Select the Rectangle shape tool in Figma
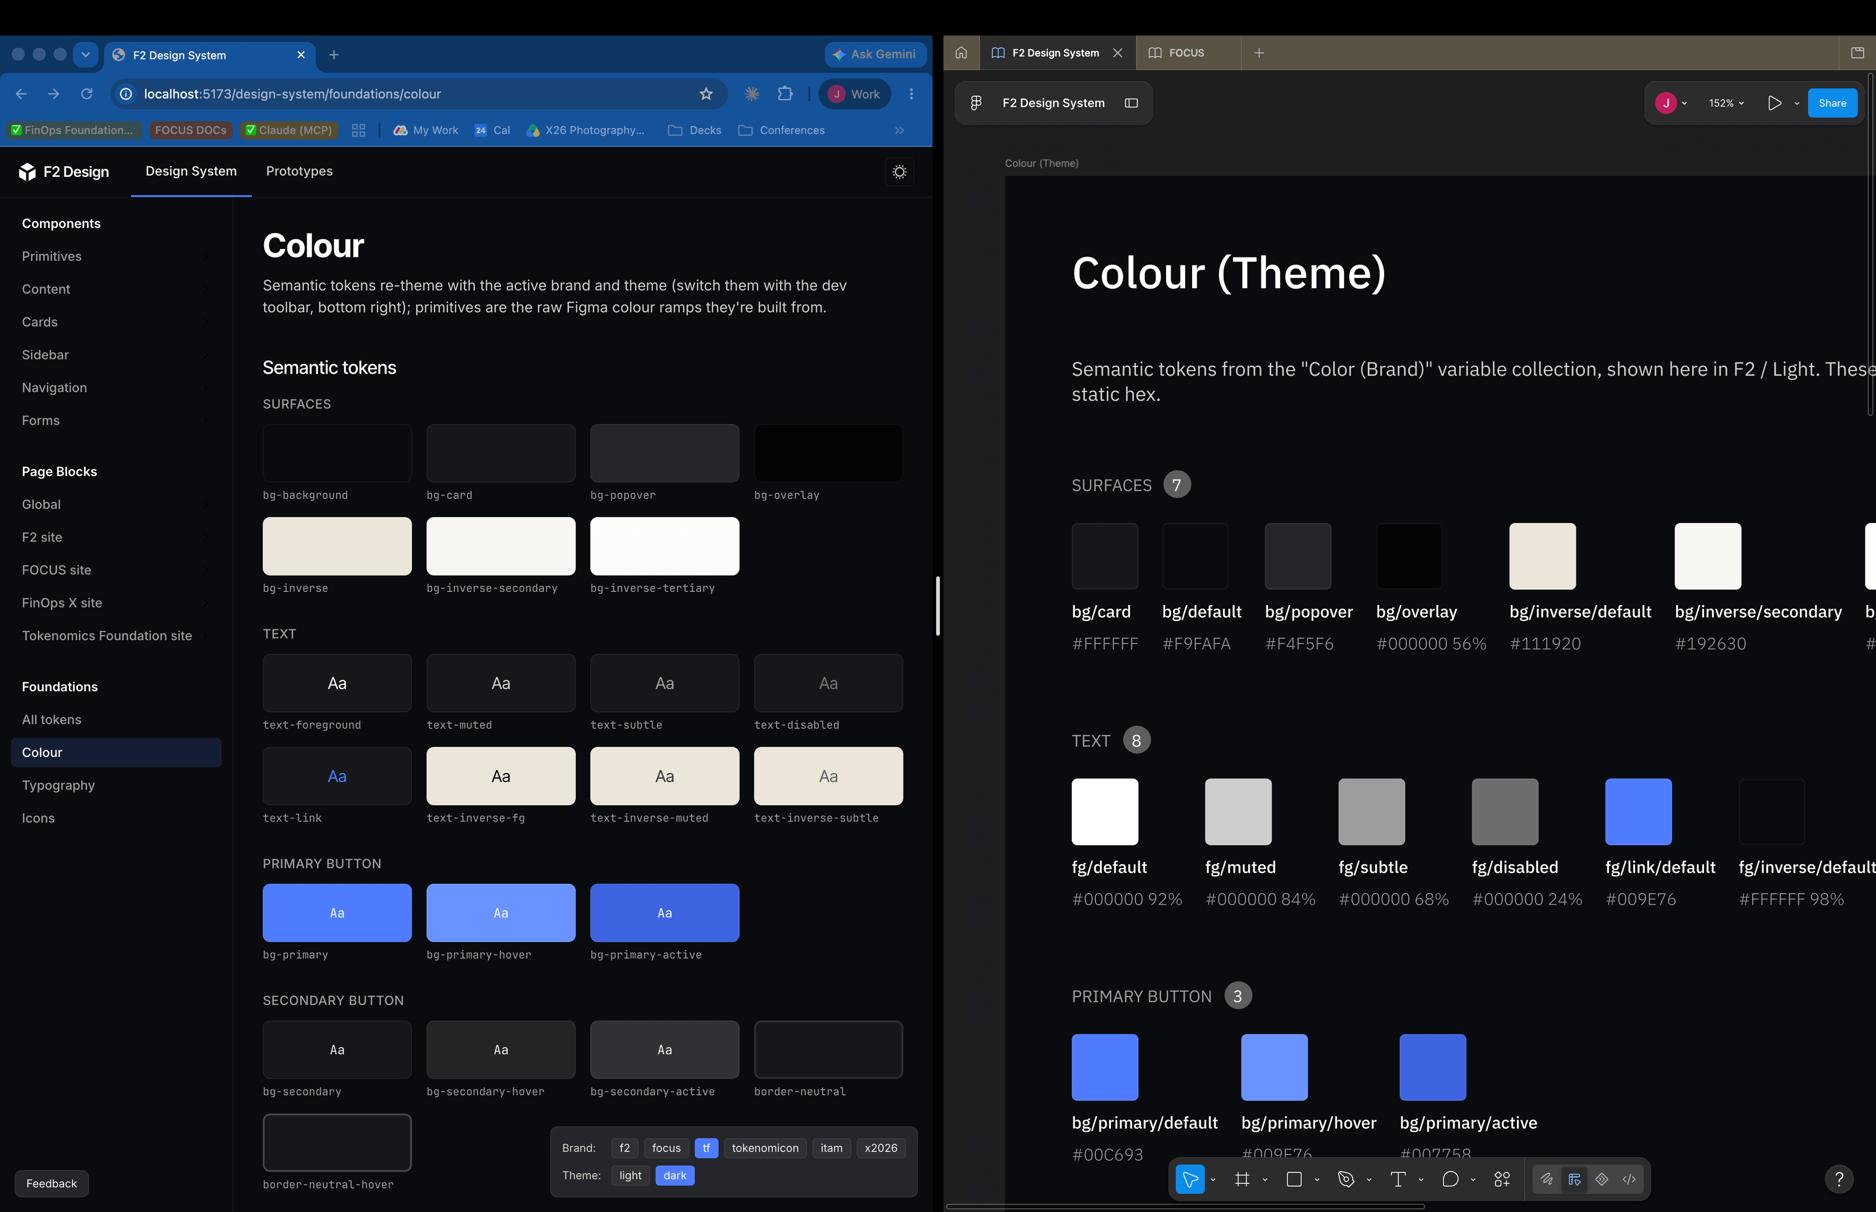1876x1212 pixels. coord(1294,1179)
